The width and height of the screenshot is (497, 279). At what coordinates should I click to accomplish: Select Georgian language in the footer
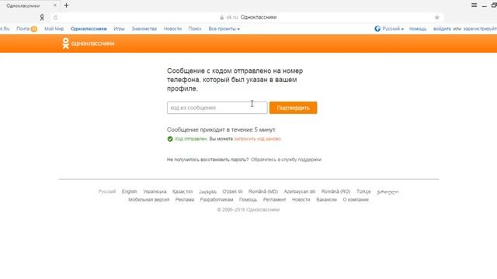[388, 191]
